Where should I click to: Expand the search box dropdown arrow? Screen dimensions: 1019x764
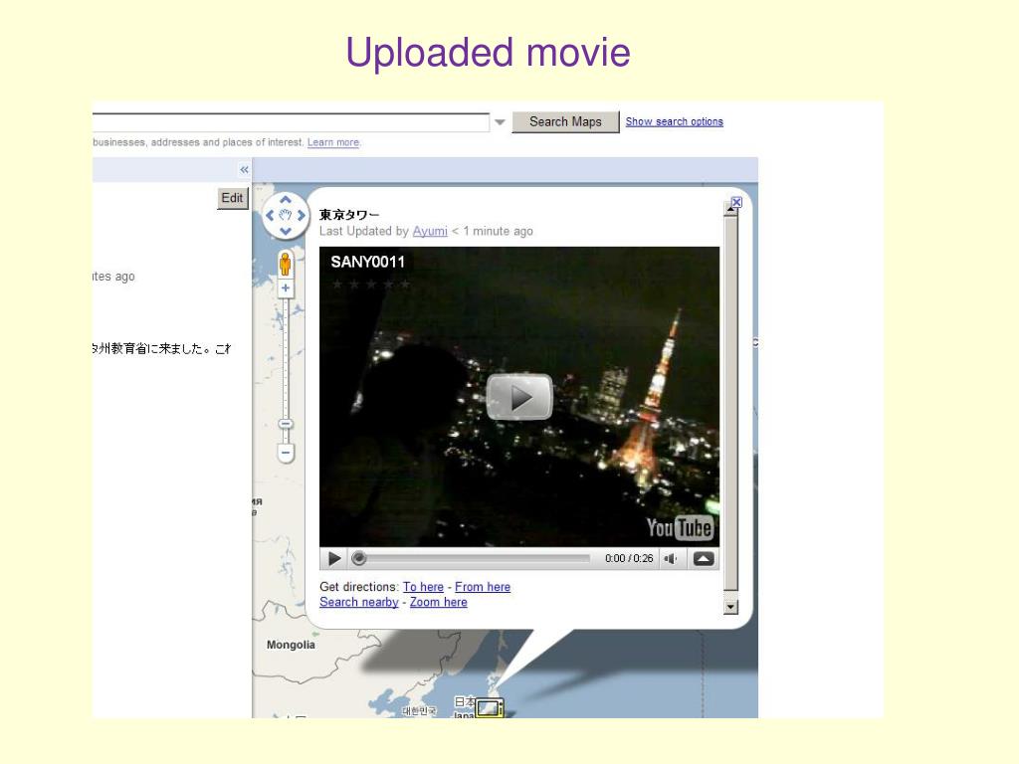point(500,122)
